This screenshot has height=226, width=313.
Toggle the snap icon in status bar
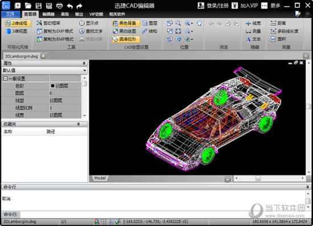(x=97, y=221)
